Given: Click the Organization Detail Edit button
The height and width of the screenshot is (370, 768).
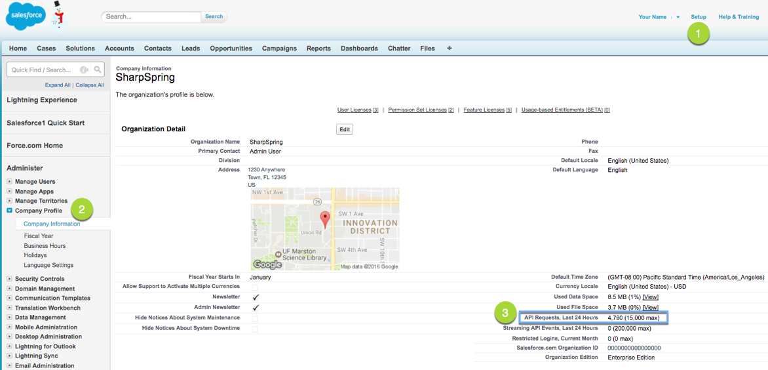Looking at the screenshot, I should point(345,129).
